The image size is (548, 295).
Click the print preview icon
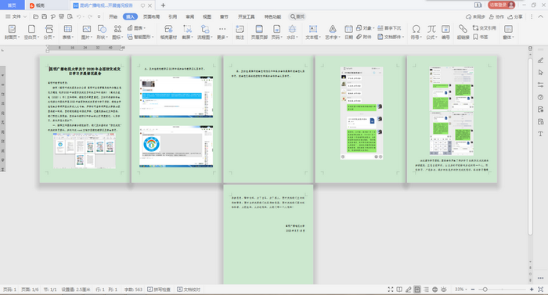click(70, 16)
